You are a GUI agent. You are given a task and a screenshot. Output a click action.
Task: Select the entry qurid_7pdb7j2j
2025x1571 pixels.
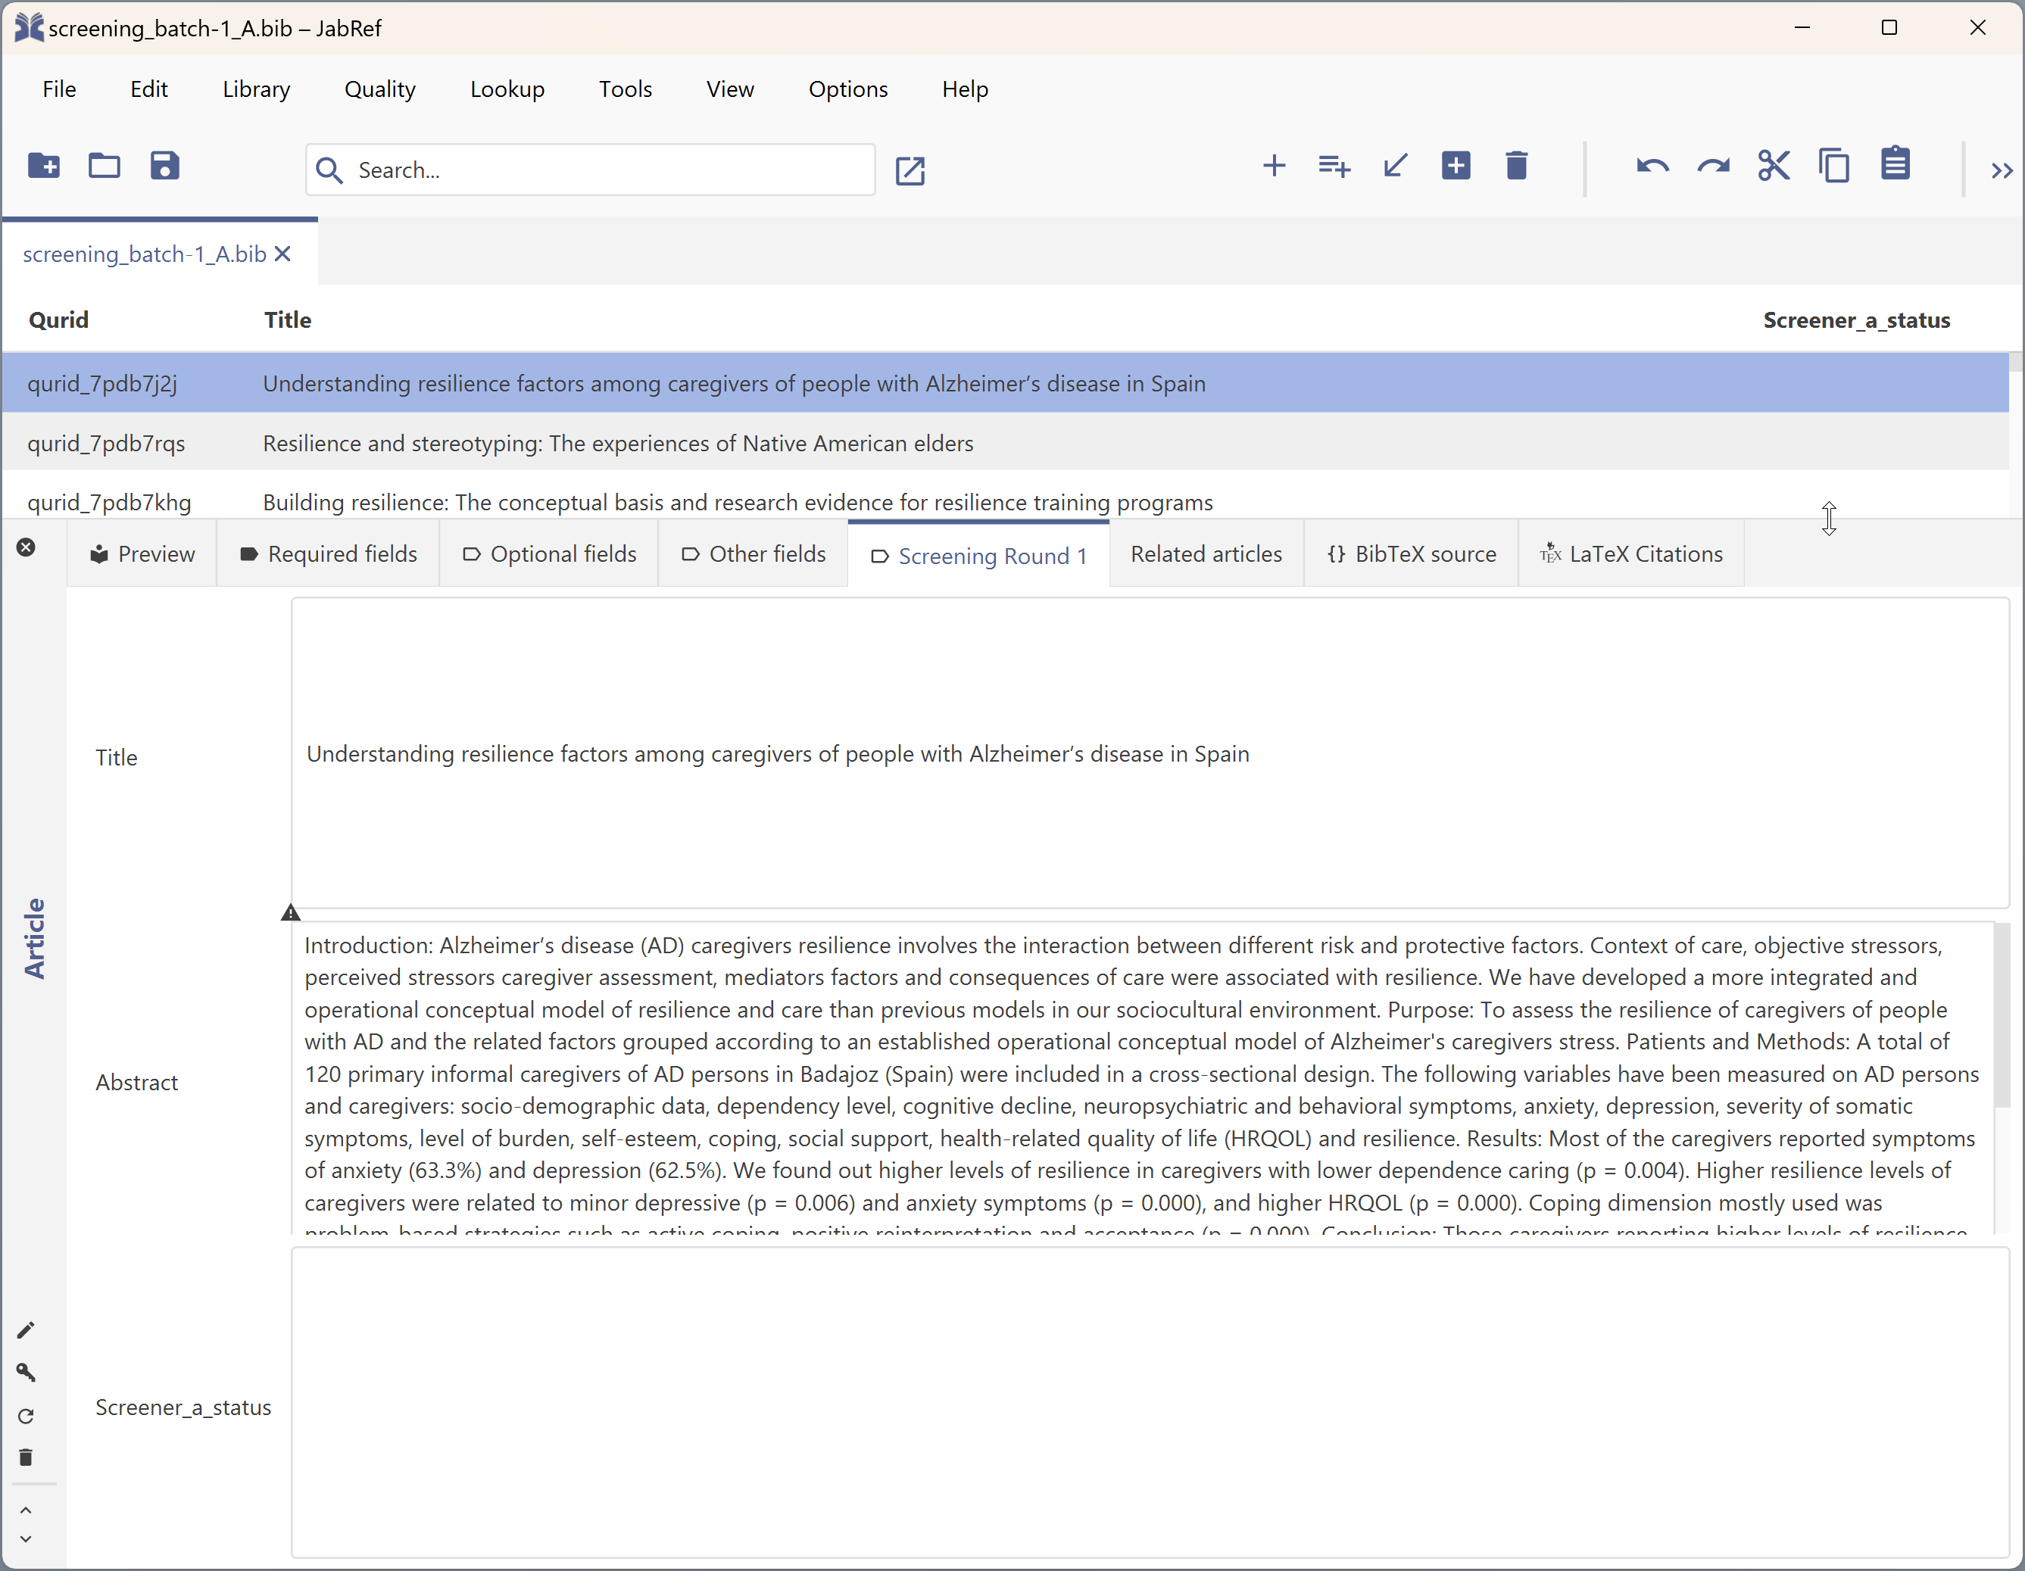pyautogui.click(x=1005, y=383)
